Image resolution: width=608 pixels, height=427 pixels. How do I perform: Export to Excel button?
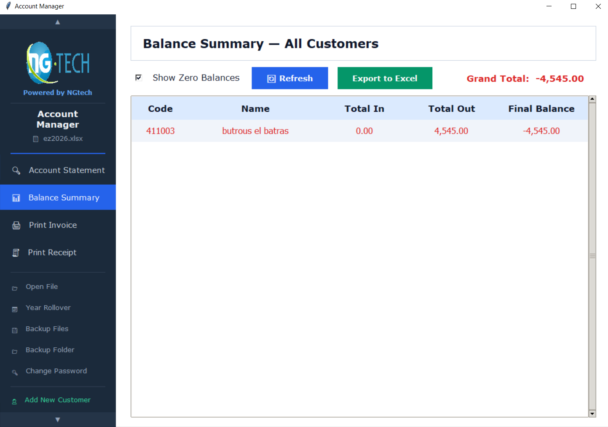coord(385,78)
